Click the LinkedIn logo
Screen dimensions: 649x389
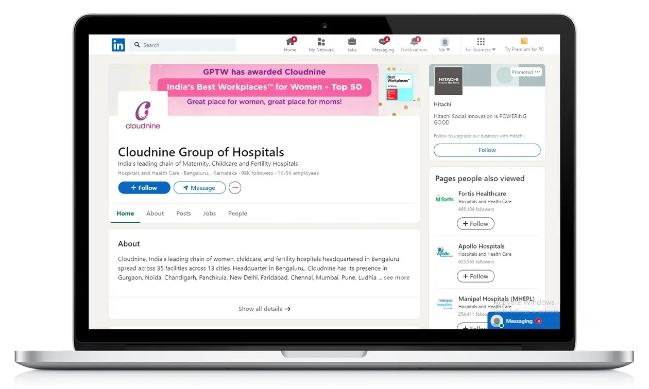click(118, 45)
